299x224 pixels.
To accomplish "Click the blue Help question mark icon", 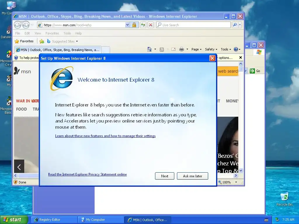I will pos(236,49).
